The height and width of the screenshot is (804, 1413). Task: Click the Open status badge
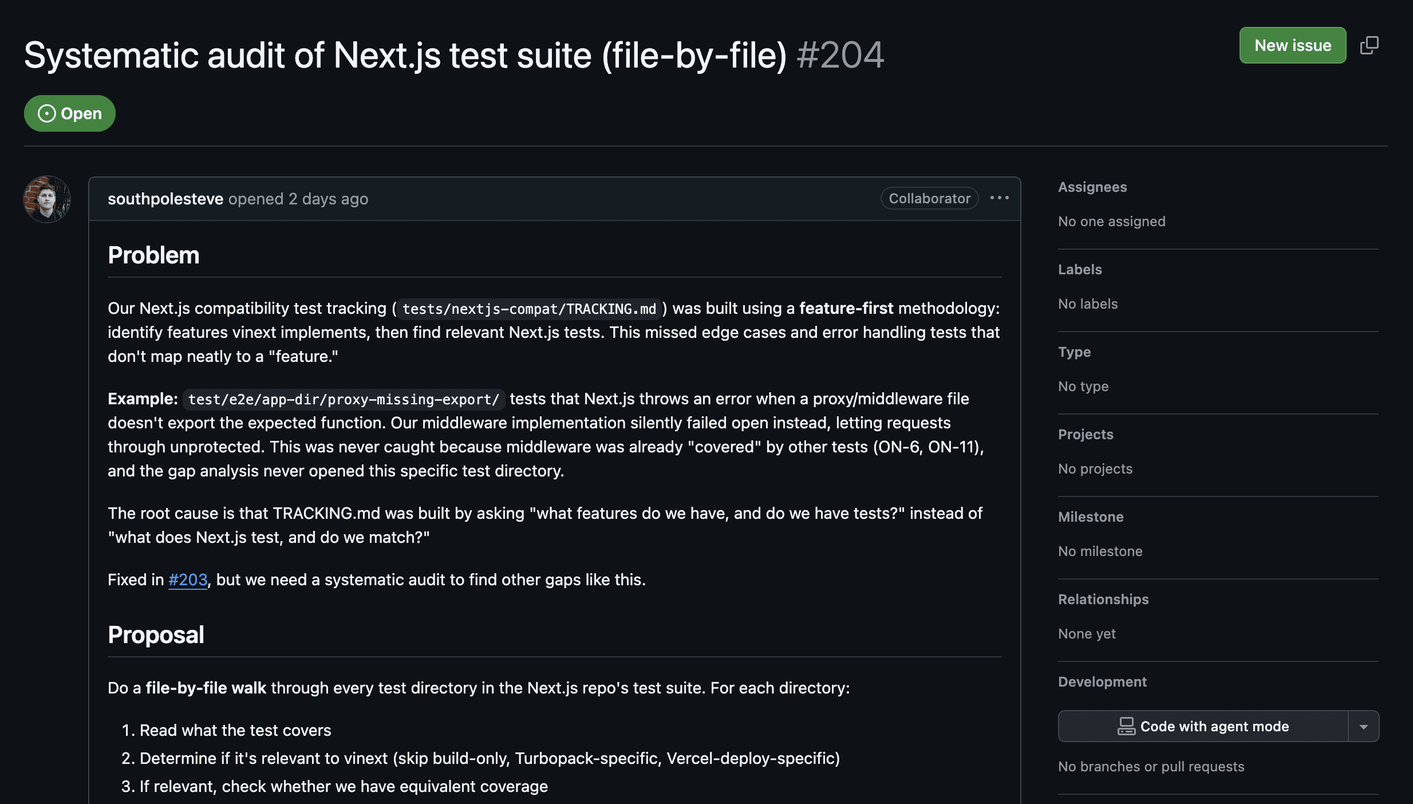70,113
